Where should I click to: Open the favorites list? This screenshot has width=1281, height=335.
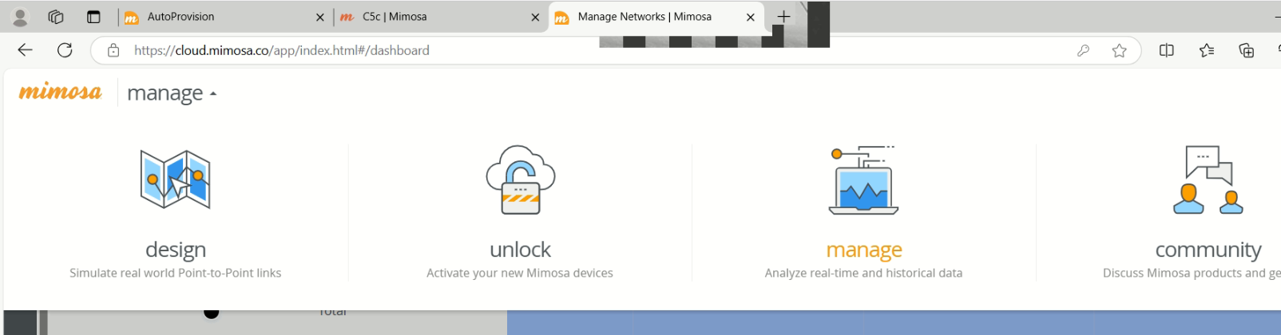click(x=1207, y=50)
